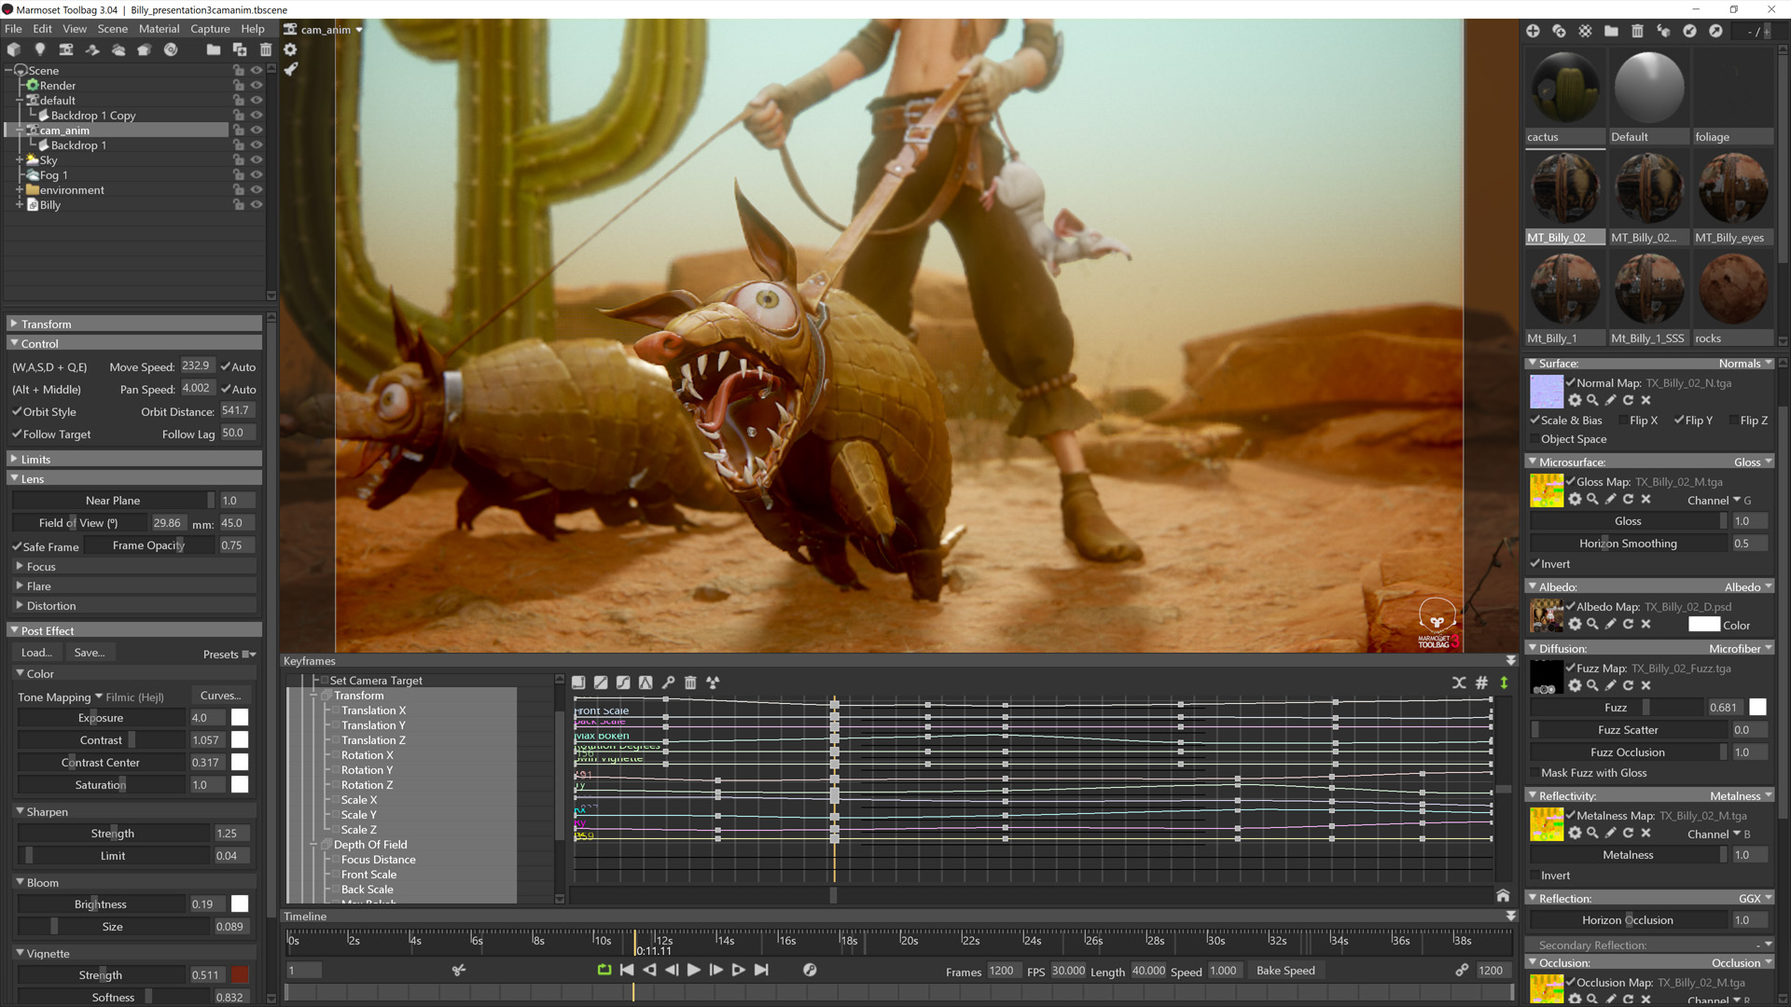Image resolution: width=1791 pixels, height=1007 pixels.
Task: Delete the selected material with trash icon
Action: coord(1637,31)
